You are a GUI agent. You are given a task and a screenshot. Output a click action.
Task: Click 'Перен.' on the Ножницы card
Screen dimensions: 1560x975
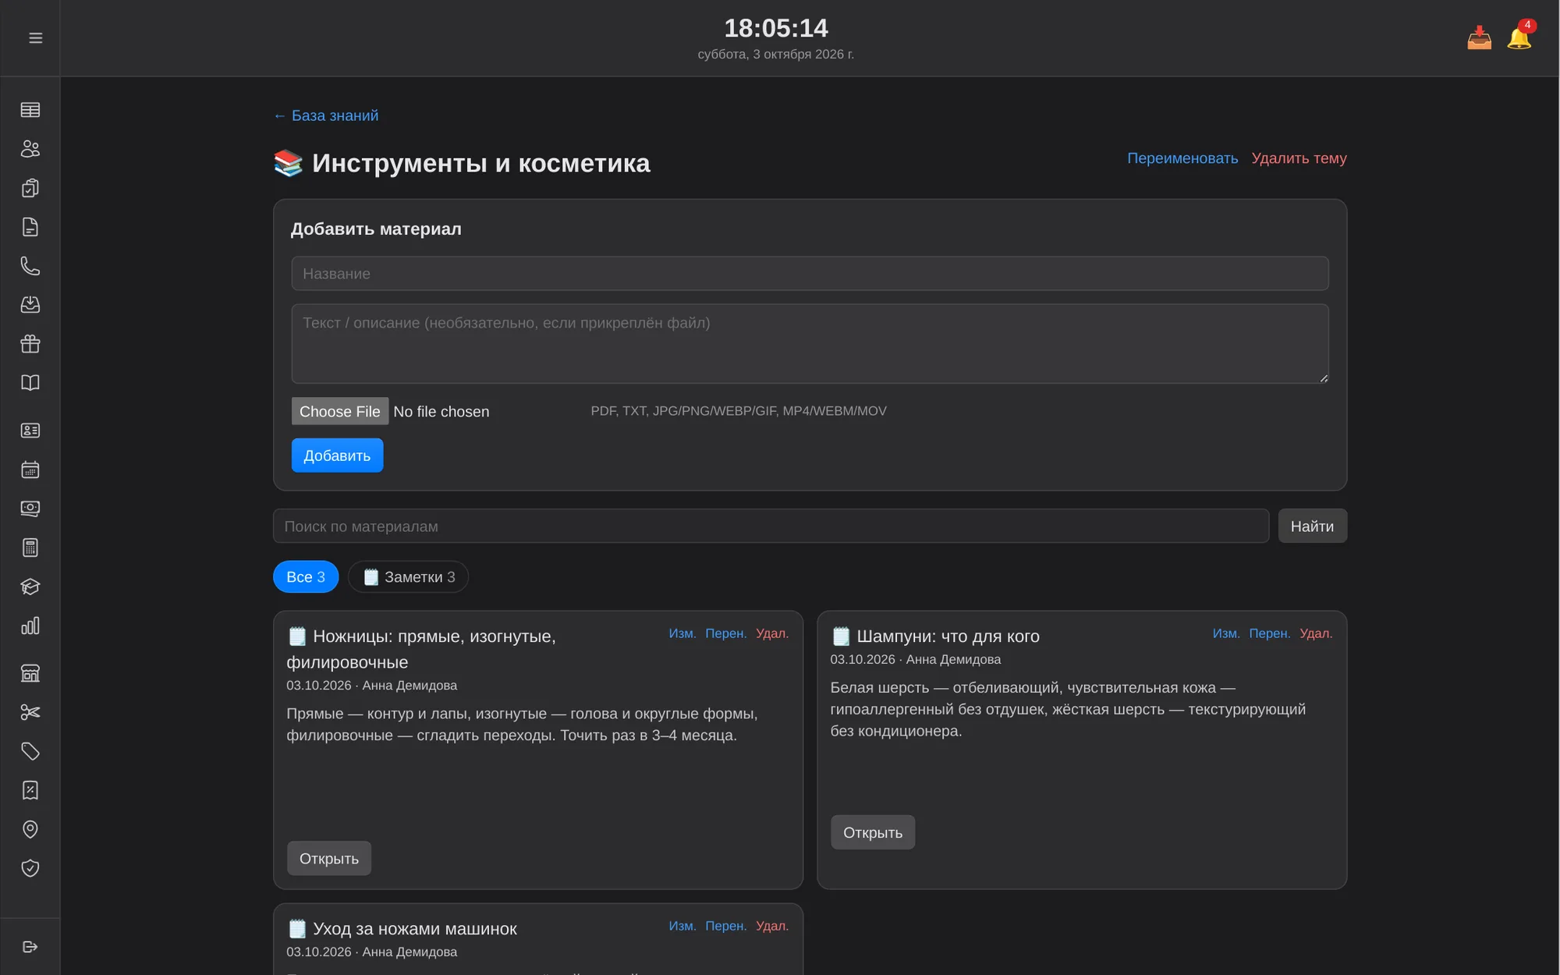click(725, 633)
